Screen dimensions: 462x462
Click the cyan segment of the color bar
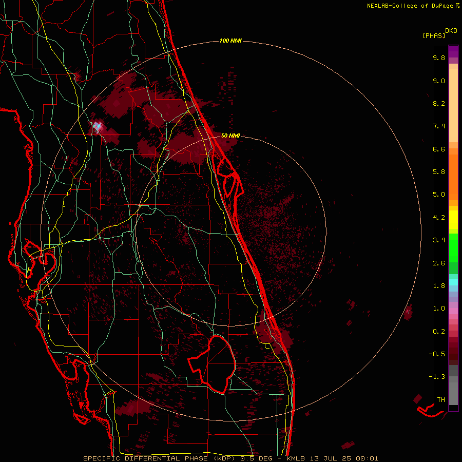[x=453, y=282]
